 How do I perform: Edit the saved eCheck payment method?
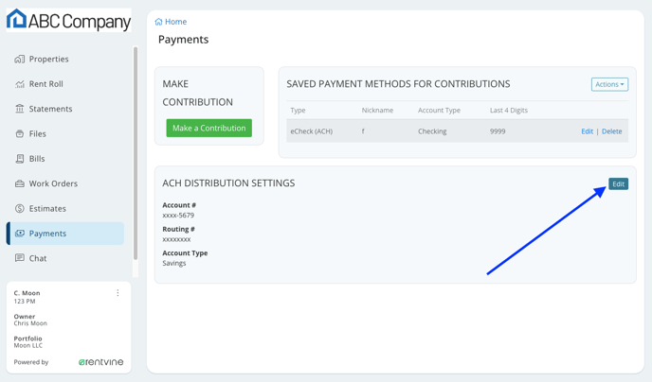(588, 131)
